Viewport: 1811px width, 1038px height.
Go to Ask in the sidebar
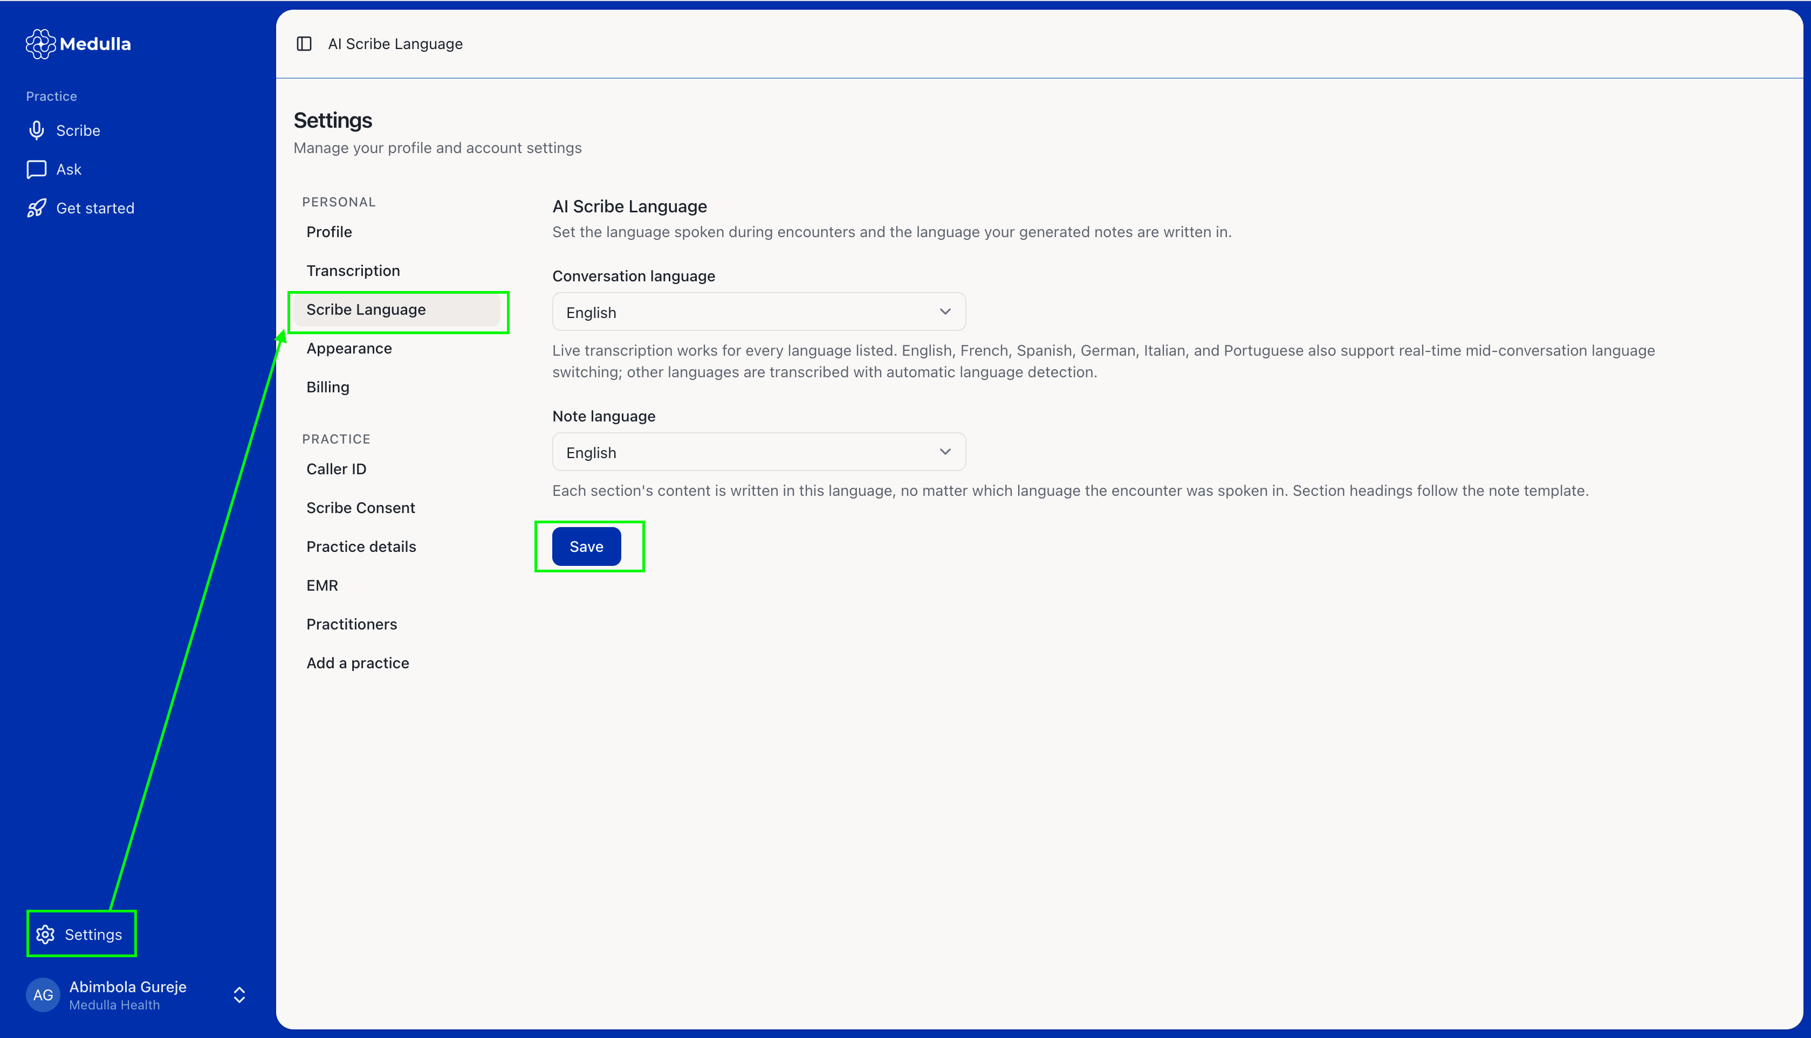tap(68, 170)
